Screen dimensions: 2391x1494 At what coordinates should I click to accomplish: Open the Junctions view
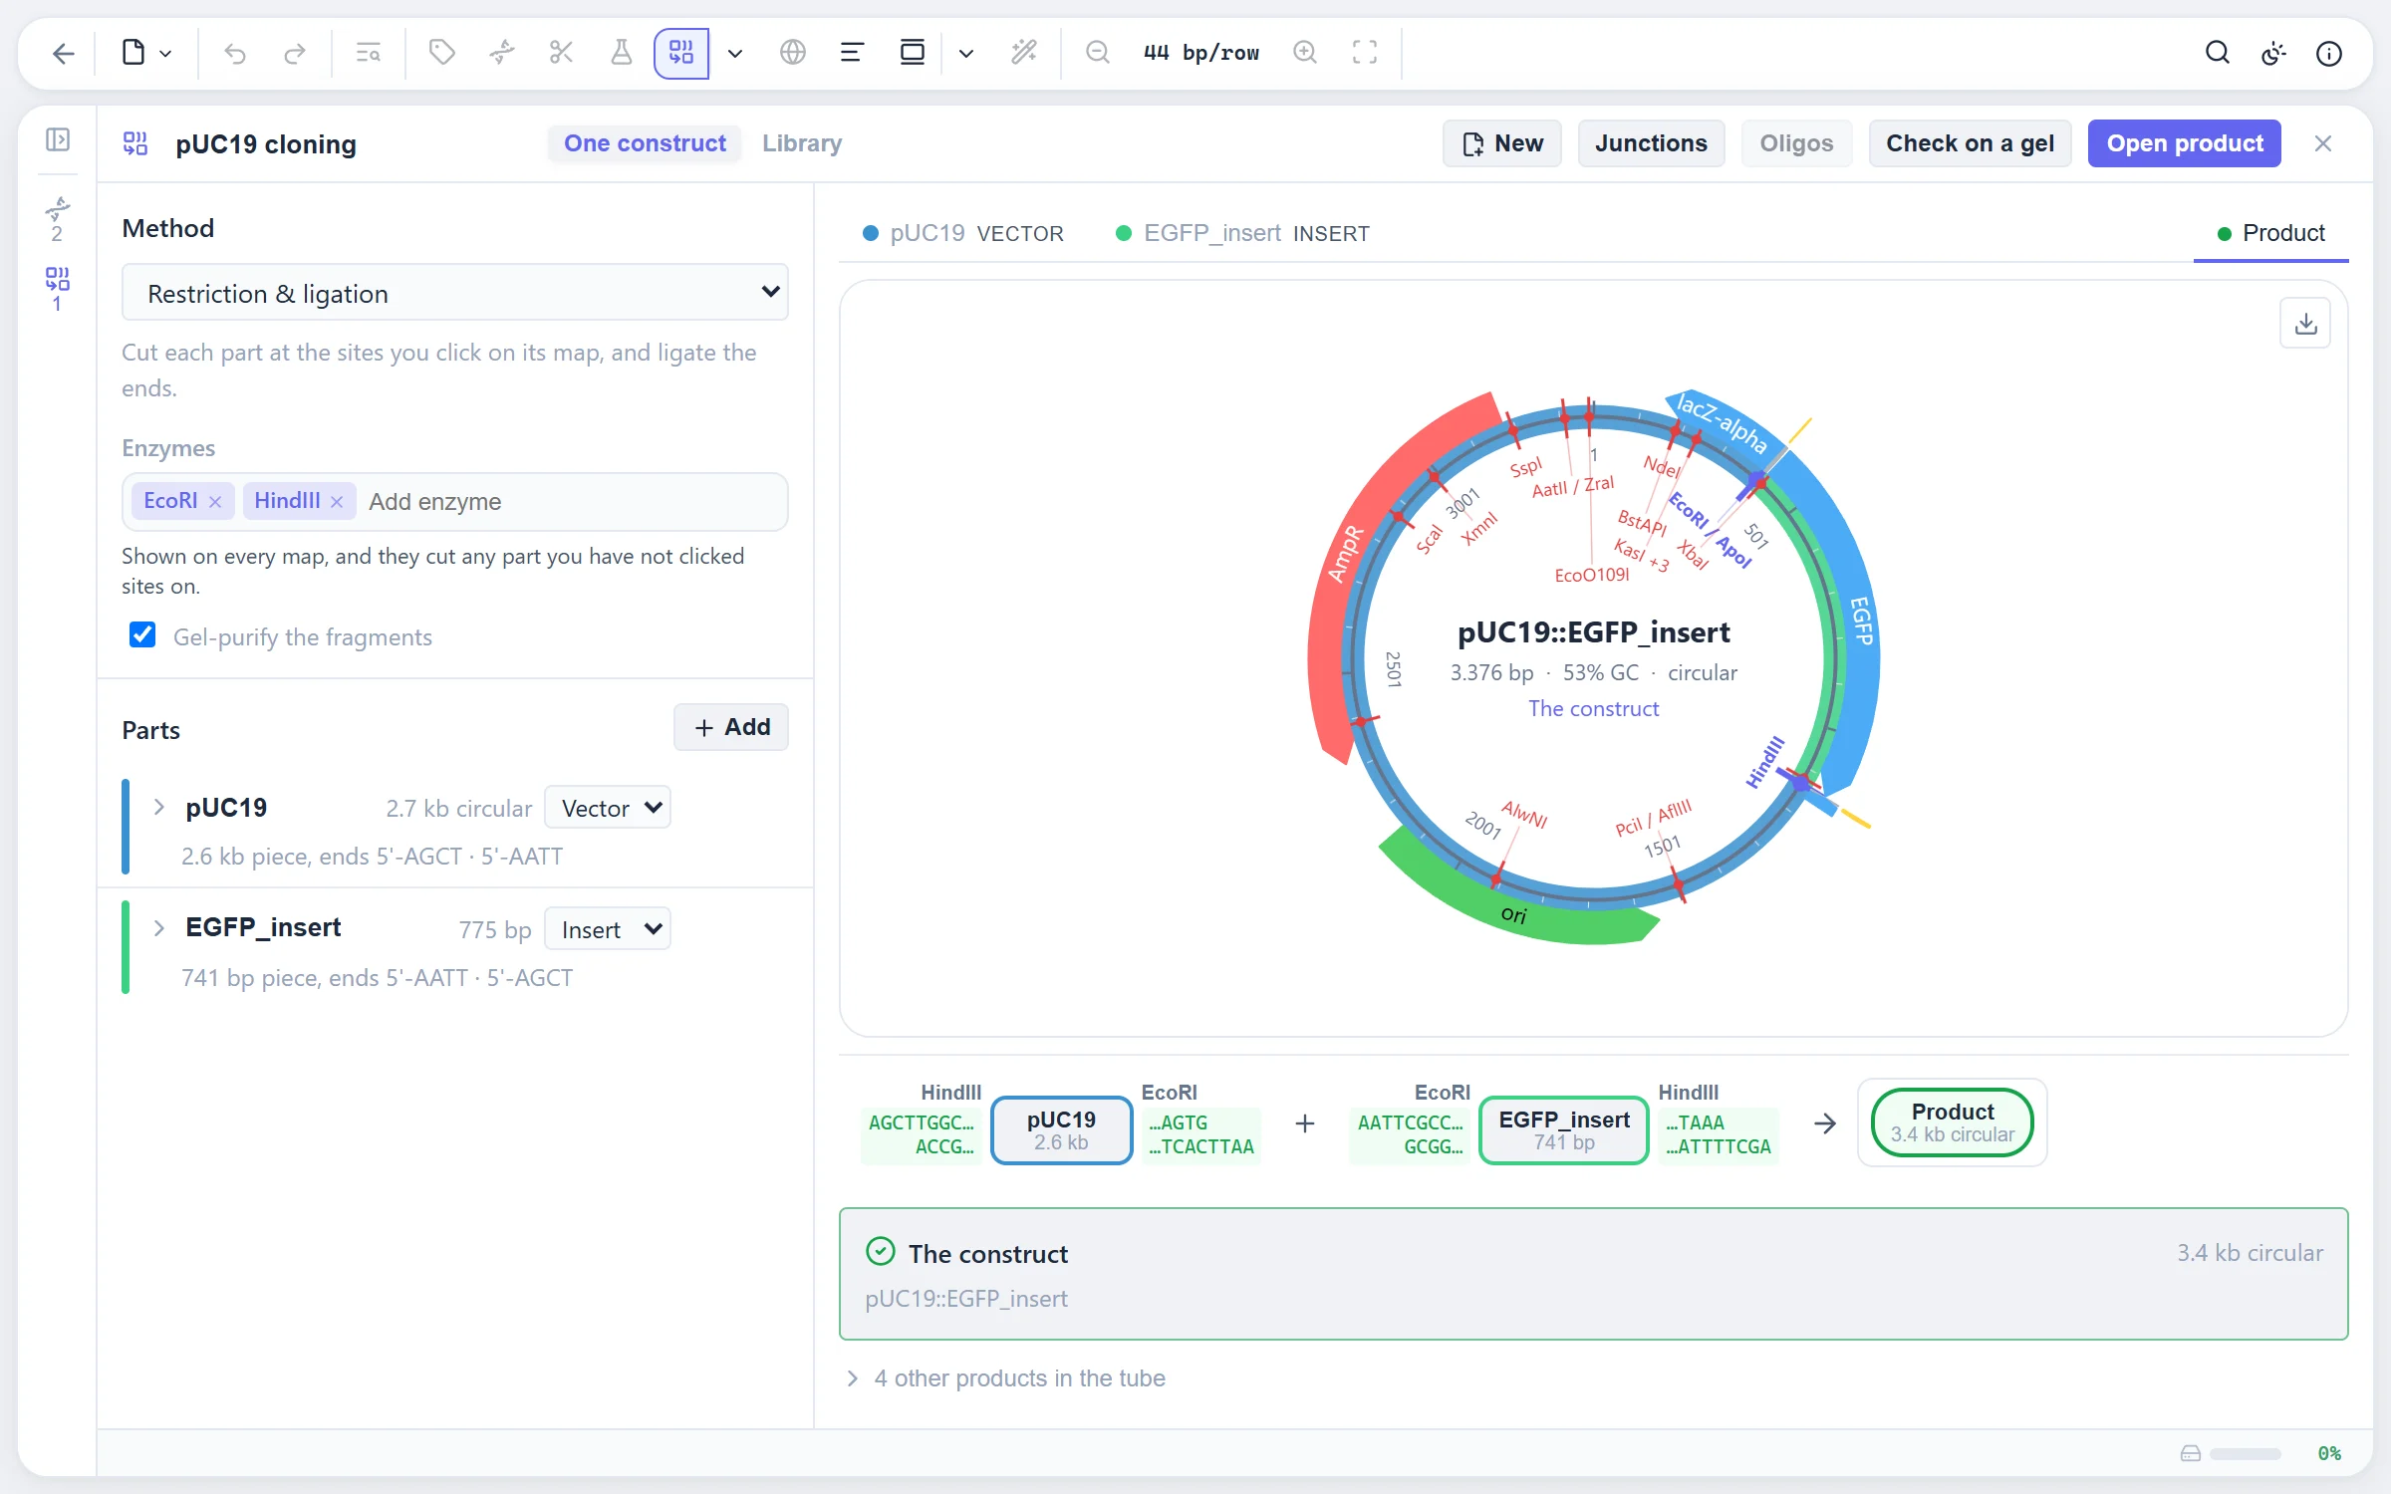pos(1651,143)
